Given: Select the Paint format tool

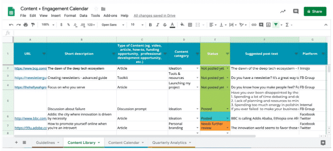Looking at the screenshot, I should click(33, 25).
